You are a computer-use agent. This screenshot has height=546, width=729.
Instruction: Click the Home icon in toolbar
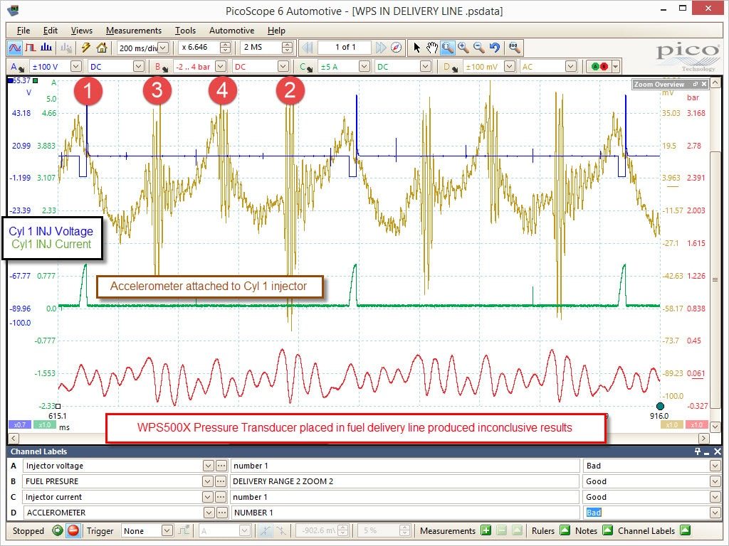tap(102, 48)
